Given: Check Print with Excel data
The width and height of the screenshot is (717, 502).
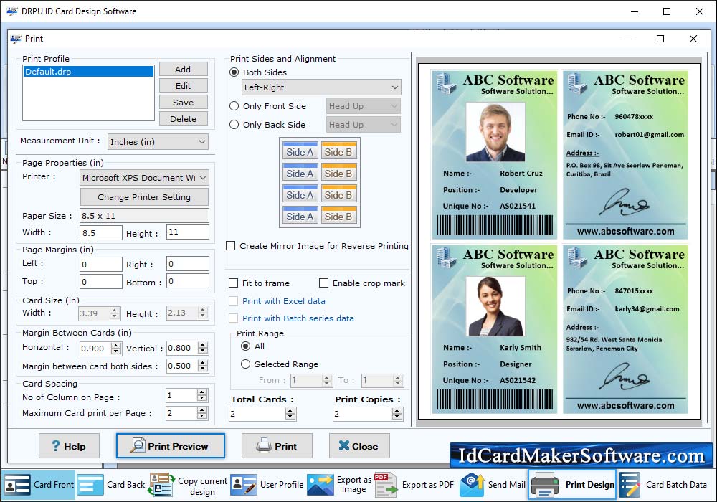Looking at the screenshot, I should pos(234,301).
